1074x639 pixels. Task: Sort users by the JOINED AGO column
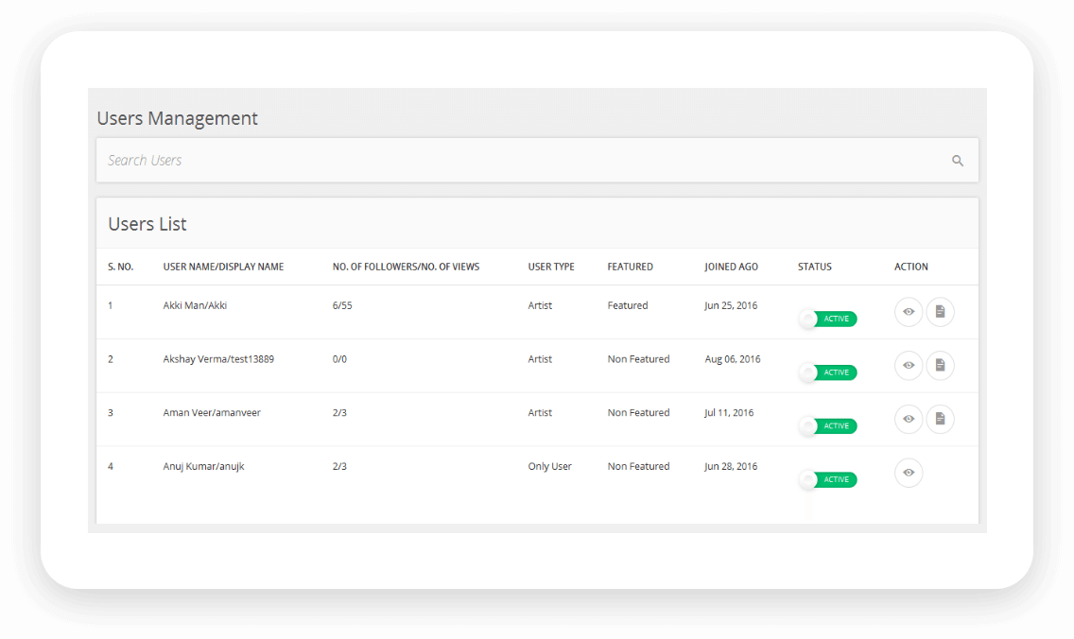731,267
